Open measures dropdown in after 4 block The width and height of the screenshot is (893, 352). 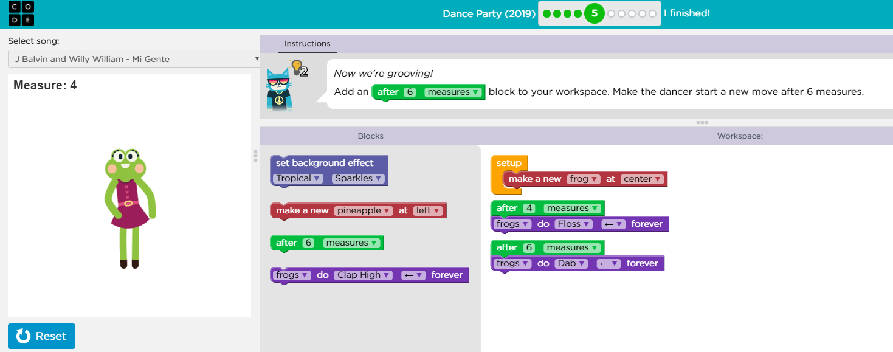pos(572,208)
